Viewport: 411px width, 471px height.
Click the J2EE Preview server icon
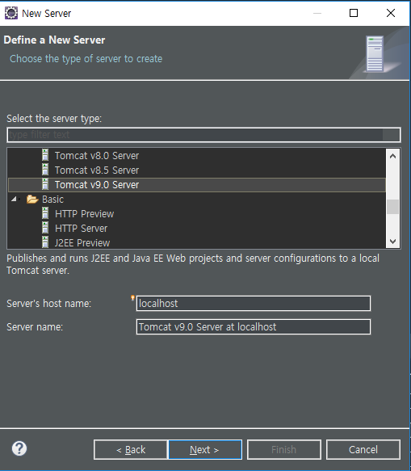[45, 242]
